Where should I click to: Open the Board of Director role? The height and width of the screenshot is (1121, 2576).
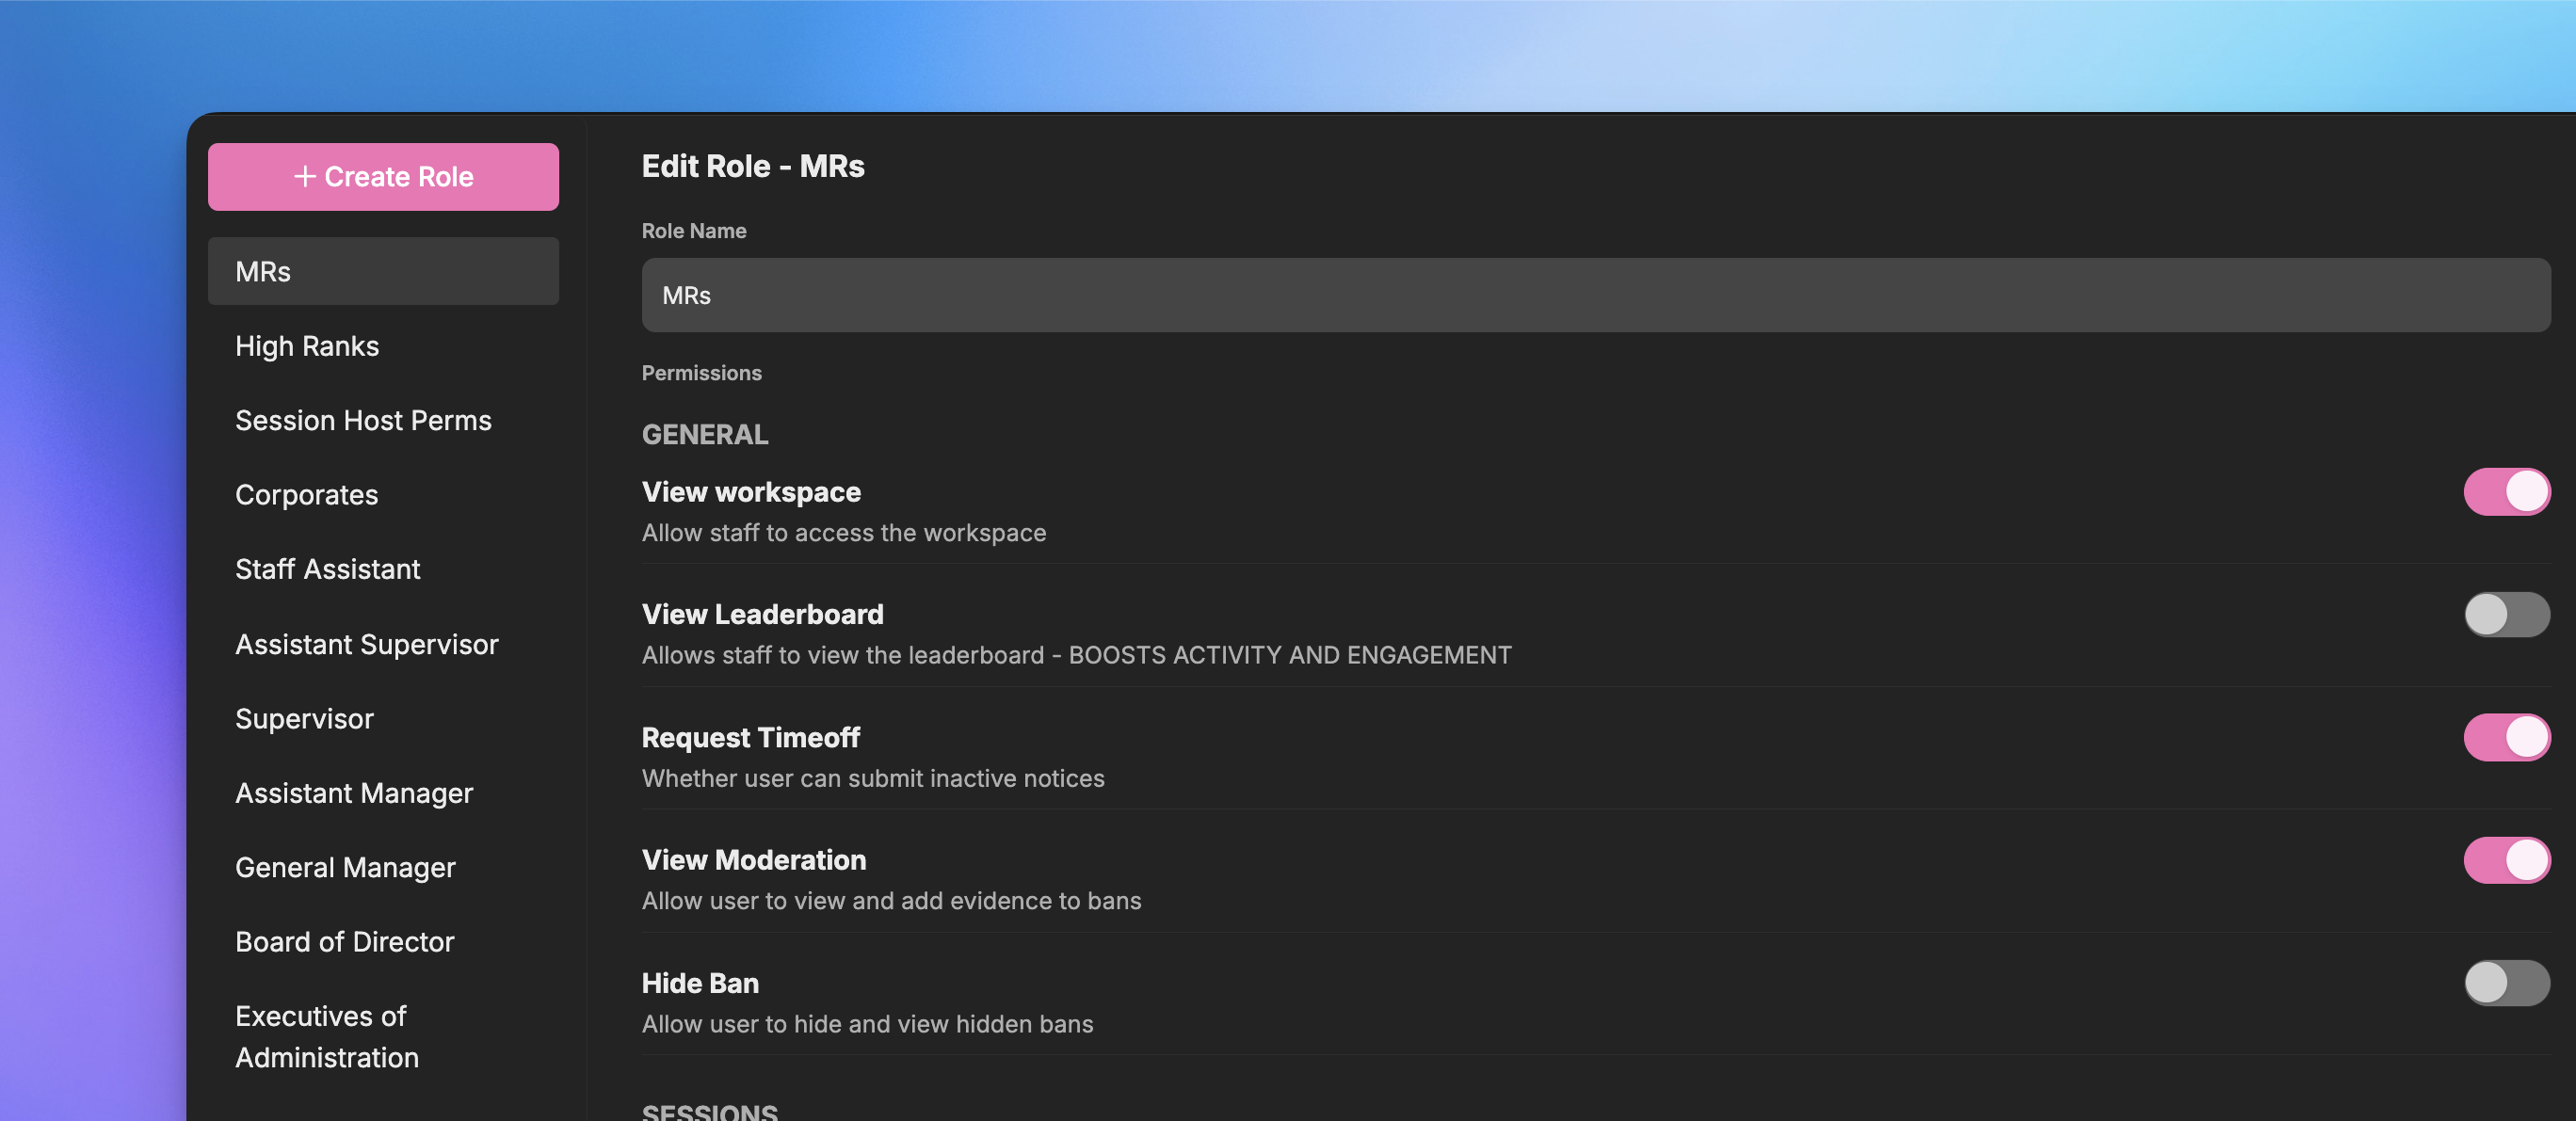coord(344,941)
